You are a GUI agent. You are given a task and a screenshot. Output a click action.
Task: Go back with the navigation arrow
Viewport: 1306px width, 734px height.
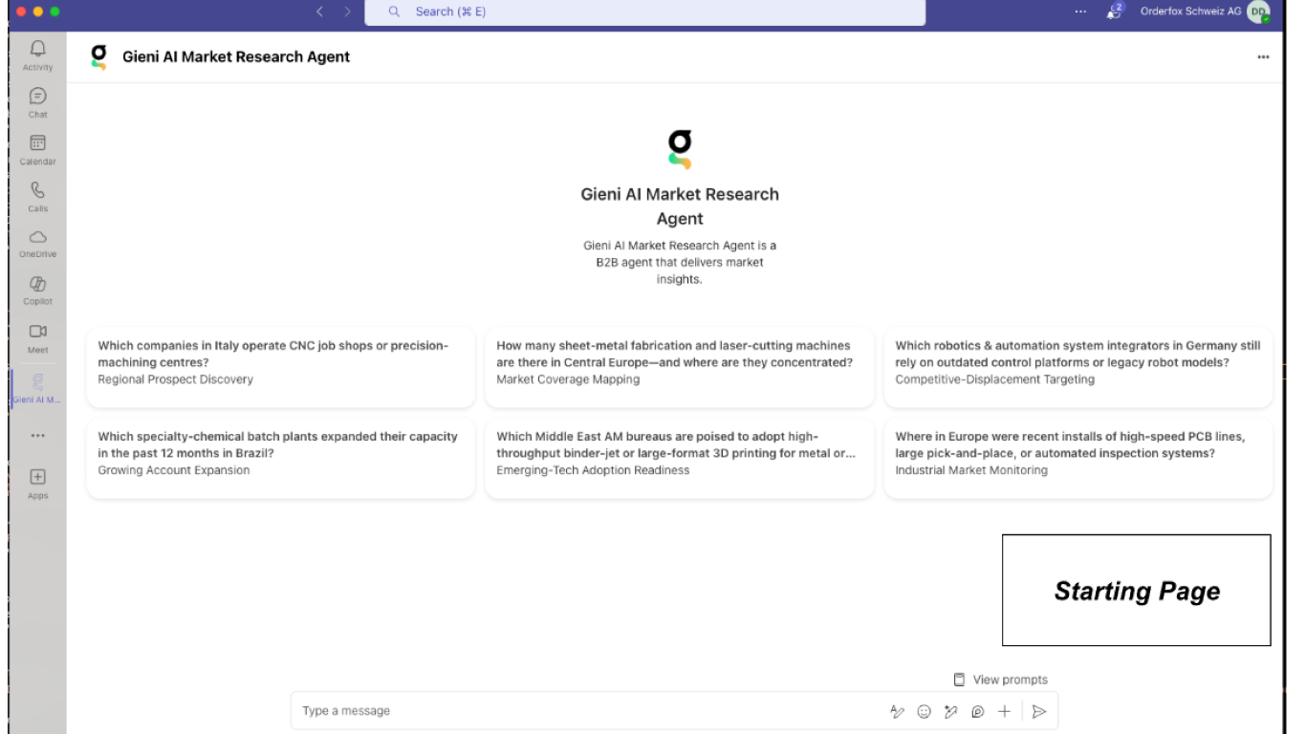point(319,11)
